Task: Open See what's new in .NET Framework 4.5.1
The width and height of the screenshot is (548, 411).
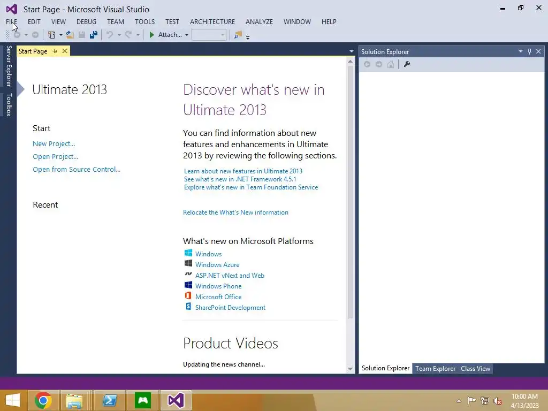Action: (x=240, y=179)
